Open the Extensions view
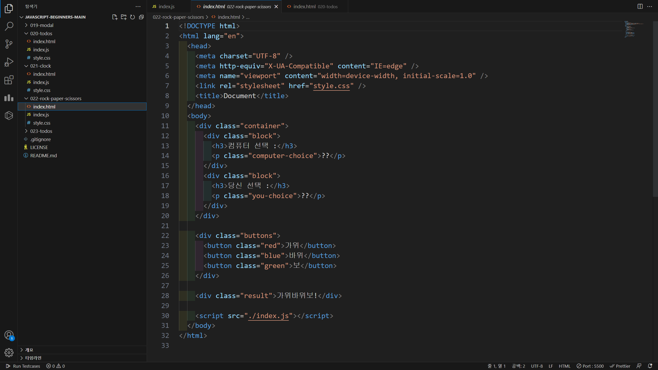The width and height of the screenshot is (658, 370). pyautogui.click(x=9, y=80)
